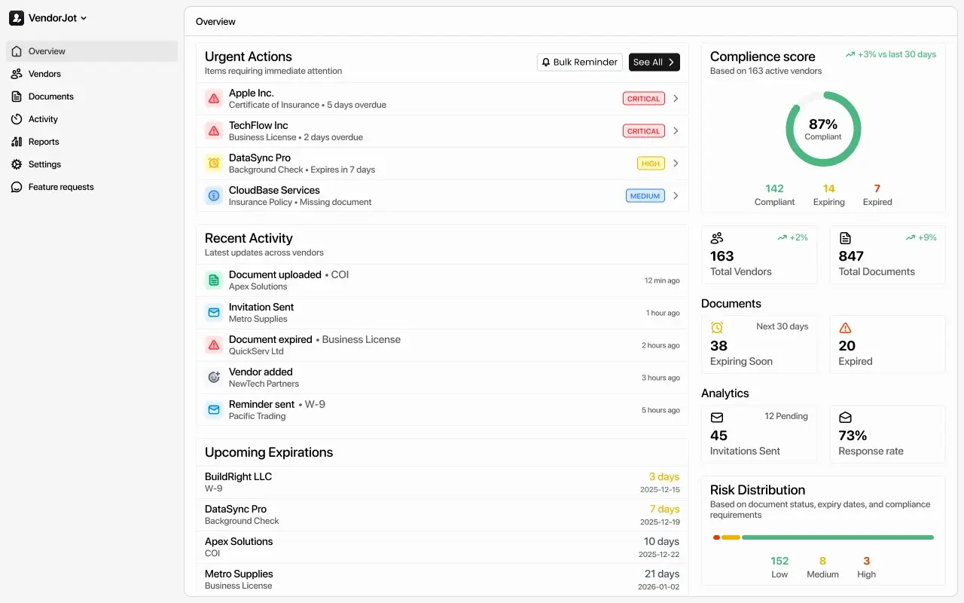Expand the Apple Inc. urgent action chevron
The height and width of the screenshot is (603, 964).
pos(676,99)
